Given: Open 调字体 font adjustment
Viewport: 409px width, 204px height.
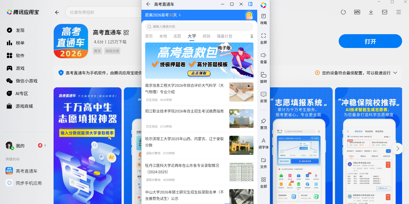Looking at the screenshot, I should 264,143.
